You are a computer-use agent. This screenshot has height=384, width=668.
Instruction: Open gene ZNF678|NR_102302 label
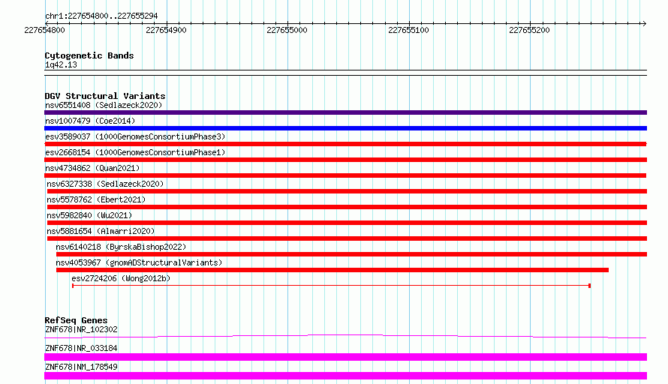click(x=81, y=329)
